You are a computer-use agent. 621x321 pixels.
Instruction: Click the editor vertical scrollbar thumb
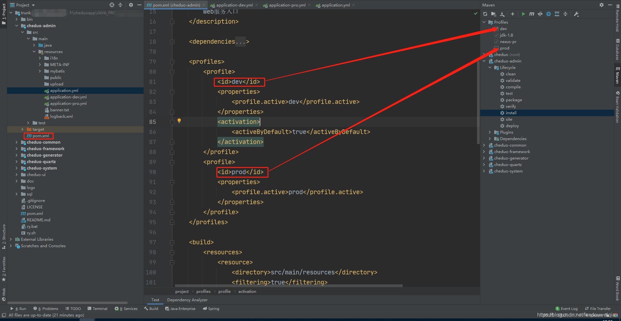pyautogui.click(x=478, y=102)
